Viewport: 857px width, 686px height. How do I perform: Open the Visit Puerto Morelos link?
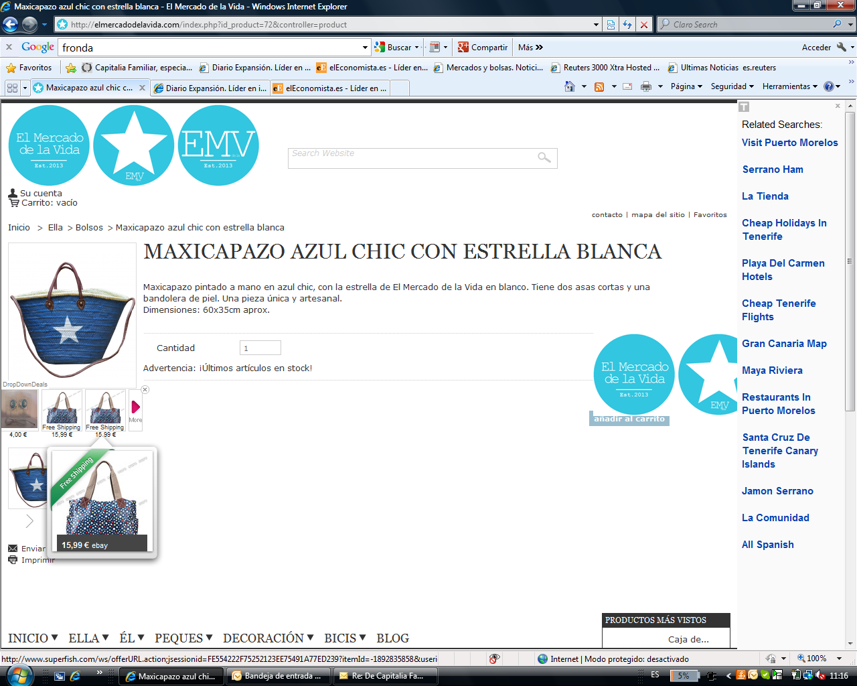pyautogui.click(x=789, y=143)
